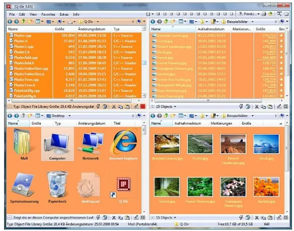Toggle star rating for Dock.jpg row
This screenshot has height=231, width=294.
281,52
